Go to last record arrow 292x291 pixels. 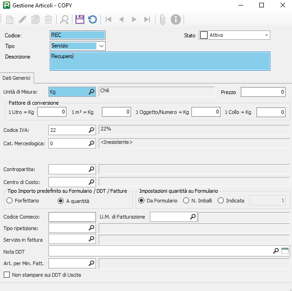[x=147, y=19]
